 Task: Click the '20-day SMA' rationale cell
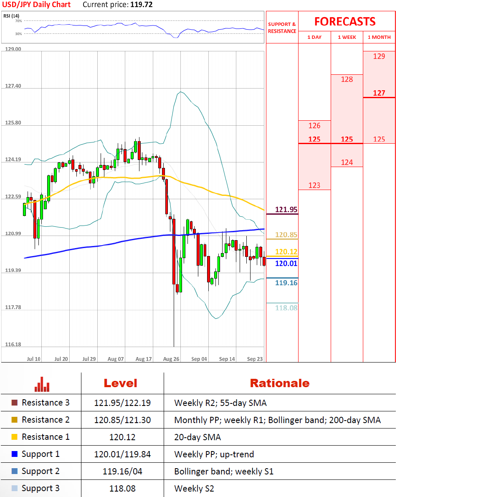(197, 437)
